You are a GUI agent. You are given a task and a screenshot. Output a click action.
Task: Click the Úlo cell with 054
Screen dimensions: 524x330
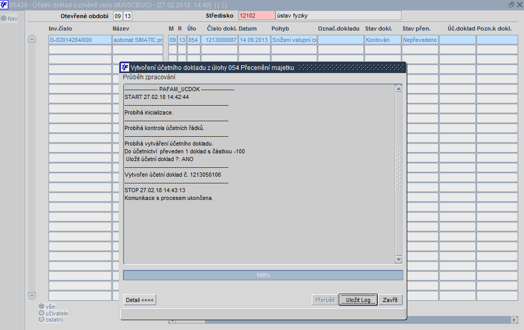[194, 40]
